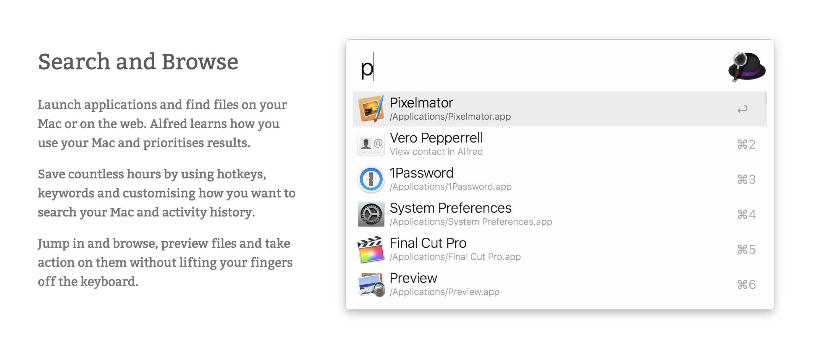Click the results list scrollbar
Viewport: 828px width, 340px height.
click(x=765, y=98)
